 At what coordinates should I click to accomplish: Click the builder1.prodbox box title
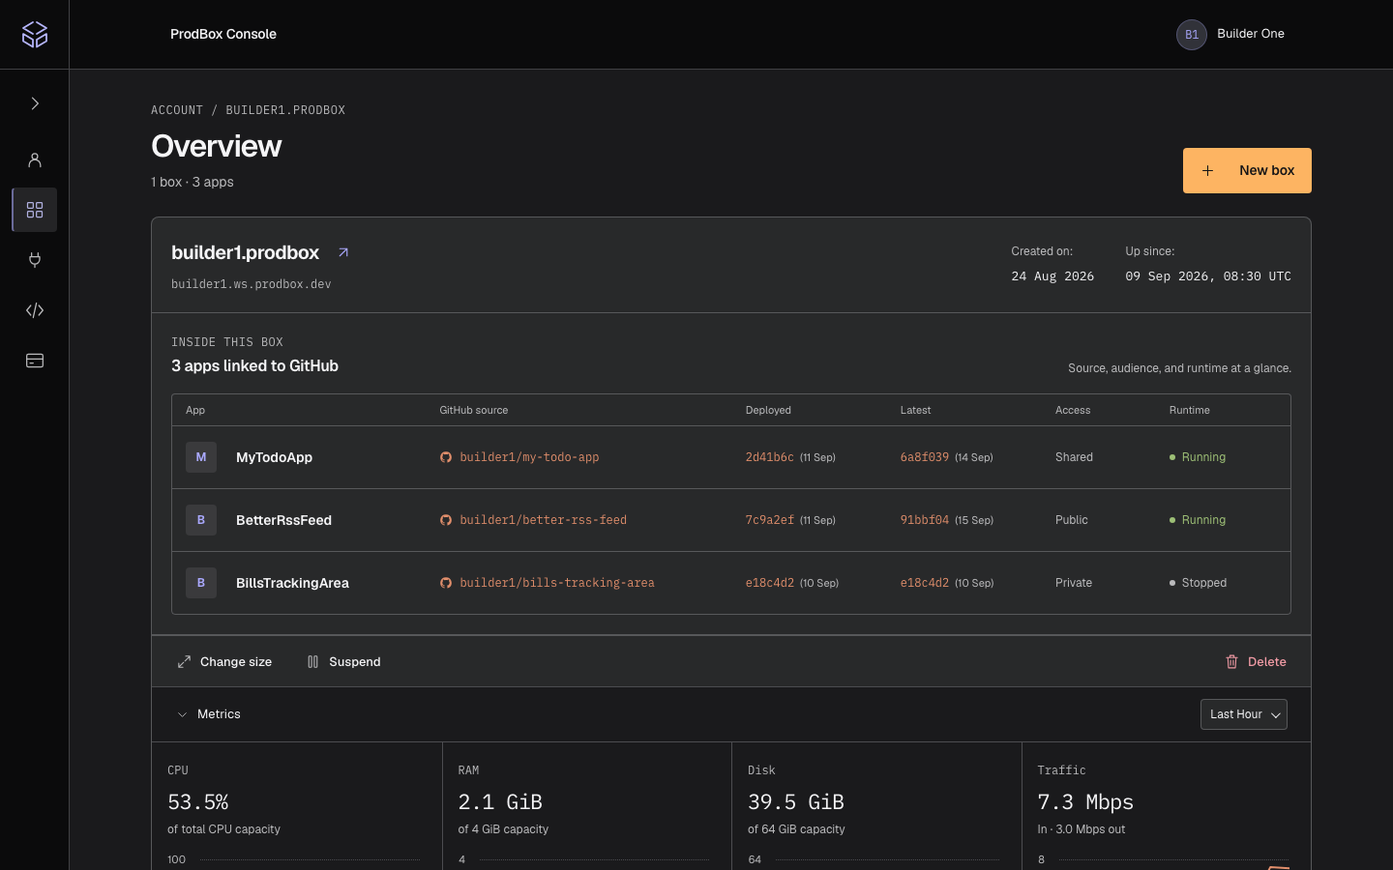click(x=245, y=252)
